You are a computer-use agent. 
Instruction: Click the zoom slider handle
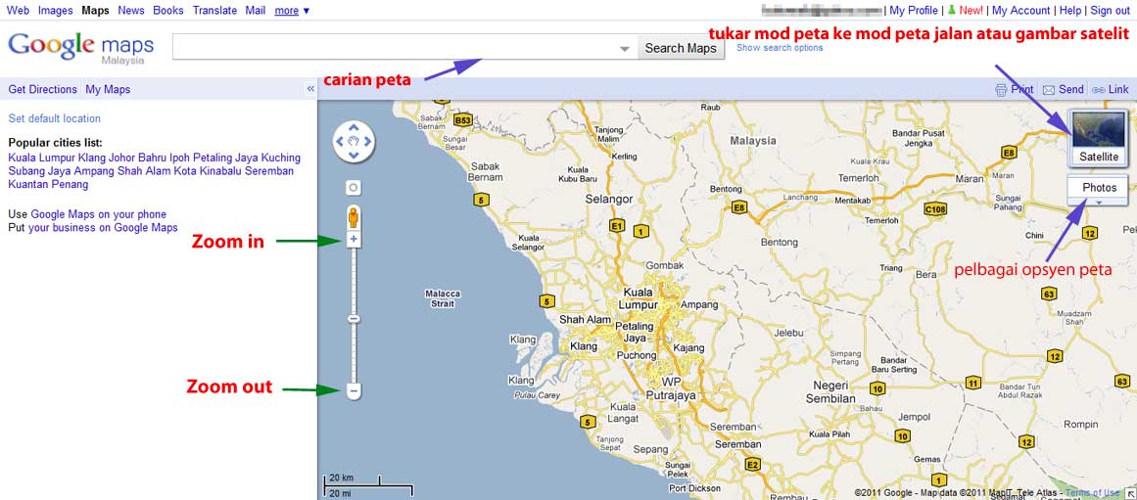354,319
